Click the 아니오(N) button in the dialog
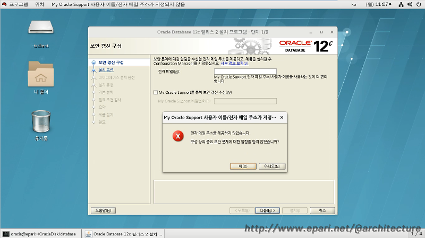 coord(272,166)
